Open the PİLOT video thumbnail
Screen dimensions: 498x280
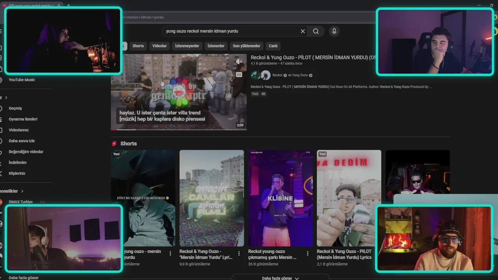179,92
